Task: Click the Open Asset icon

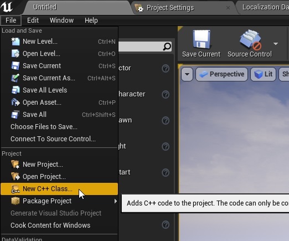Action: (x=16, y=102)
